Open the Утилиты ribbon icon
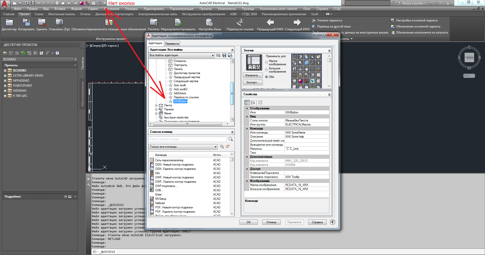 [153, 23]
